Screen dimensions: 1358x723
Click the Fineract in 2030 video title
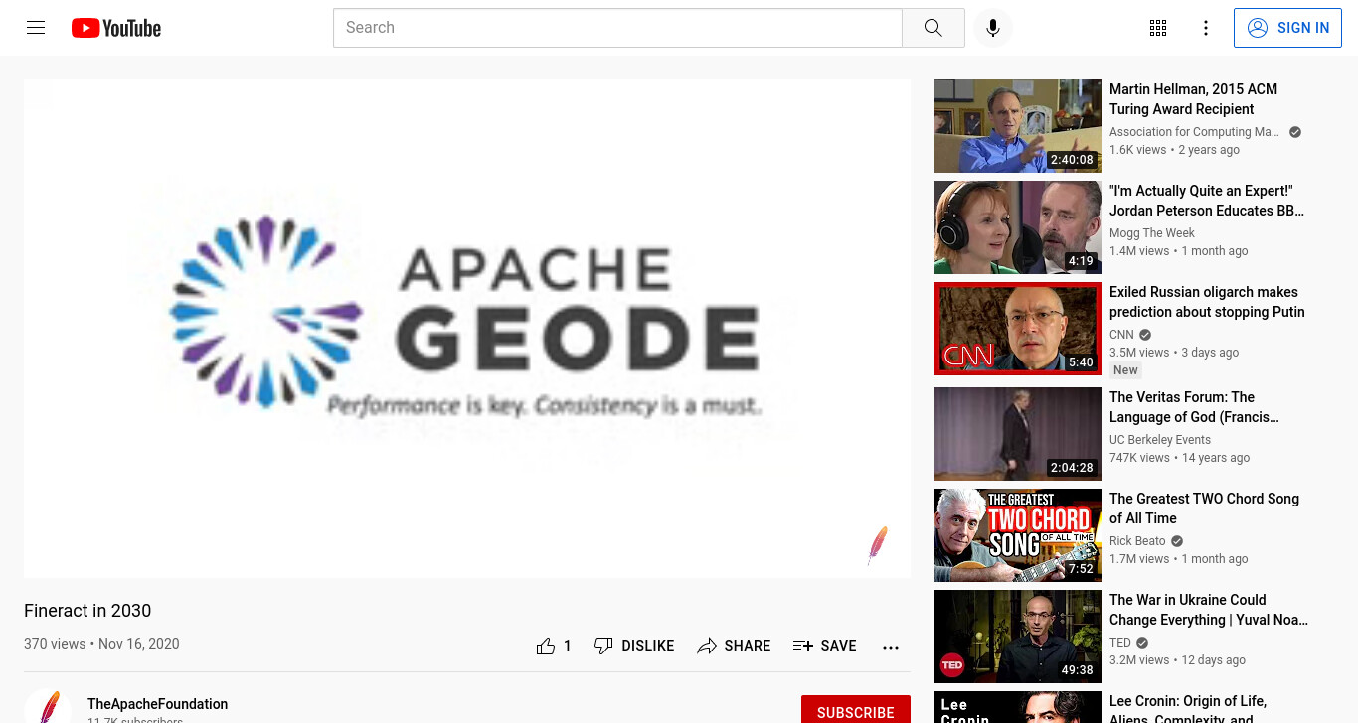click(x=87, y=611)
